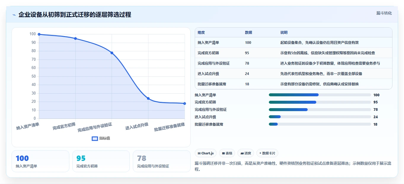Click the description starting 进入业务验证的设备
Viewport: 404px width, 184px height.
(330, 63)
